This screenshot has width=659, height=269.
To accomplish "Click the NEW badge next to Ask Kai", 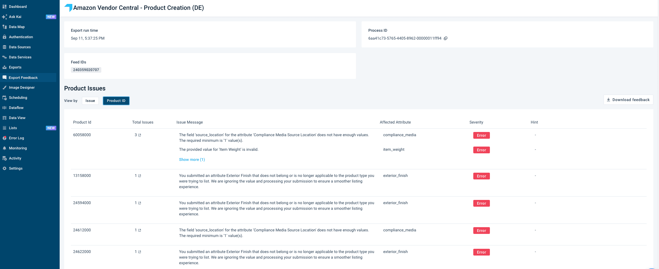I will tap(51, 17).
